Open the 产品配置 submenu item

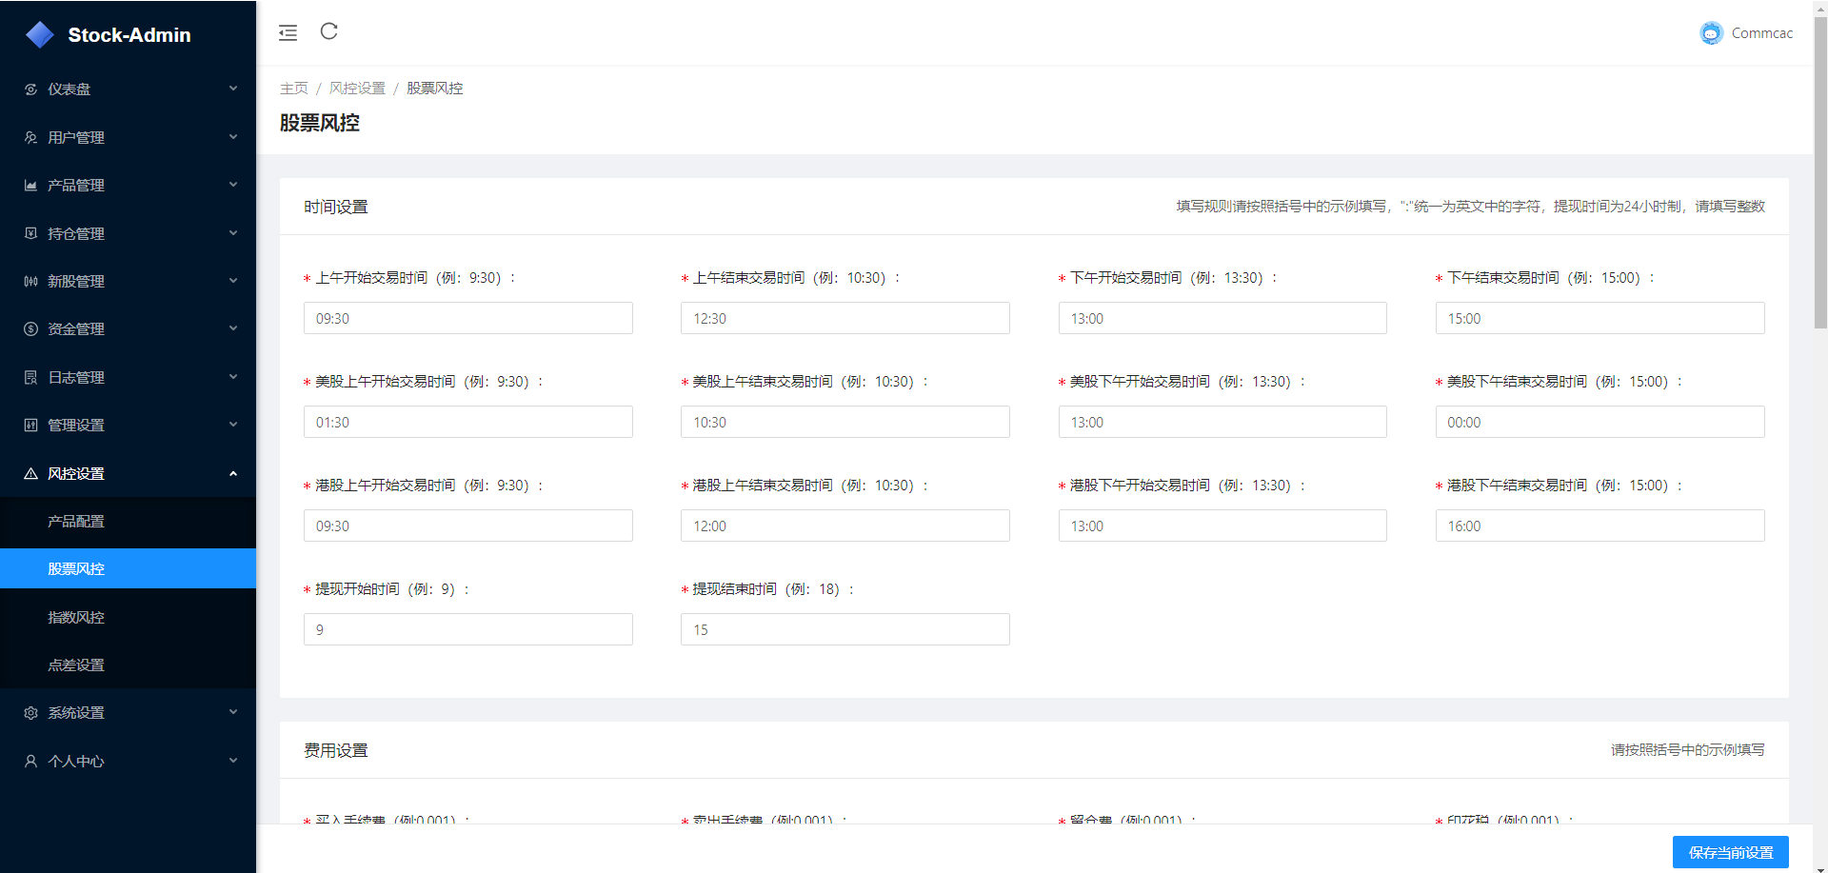coord(76,522)
